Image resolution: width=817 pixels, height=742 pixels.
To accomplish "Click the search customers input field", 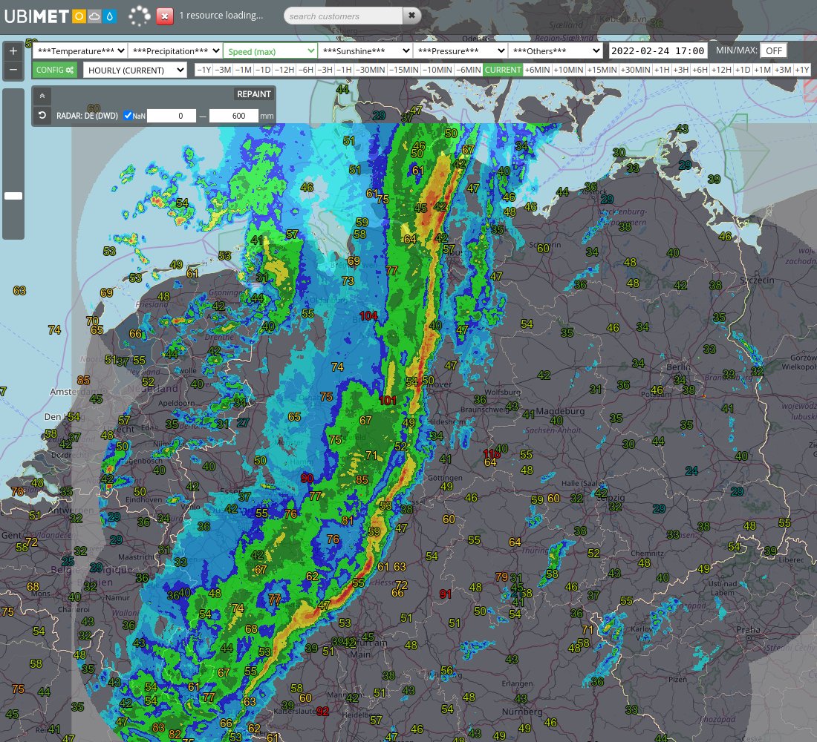I will coord(344,16).
